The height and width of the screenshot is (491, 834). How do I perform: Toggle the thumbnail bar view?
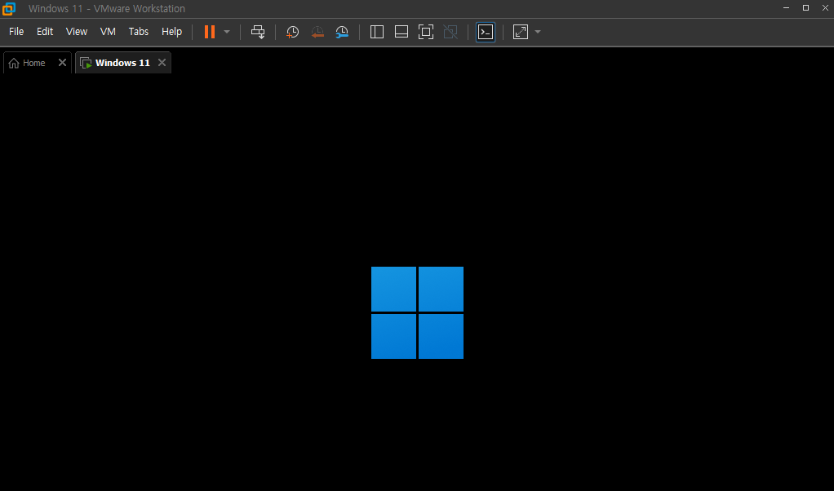[x=401, y=32]
